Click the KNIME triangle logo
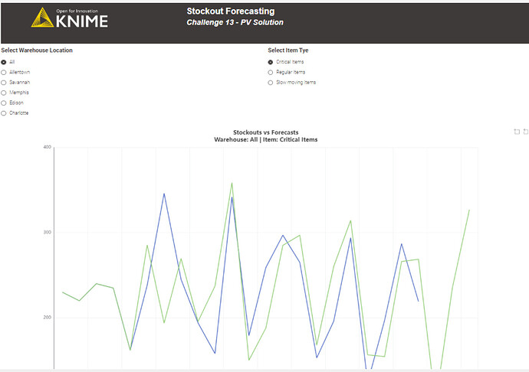 click(x=42, y=18)
